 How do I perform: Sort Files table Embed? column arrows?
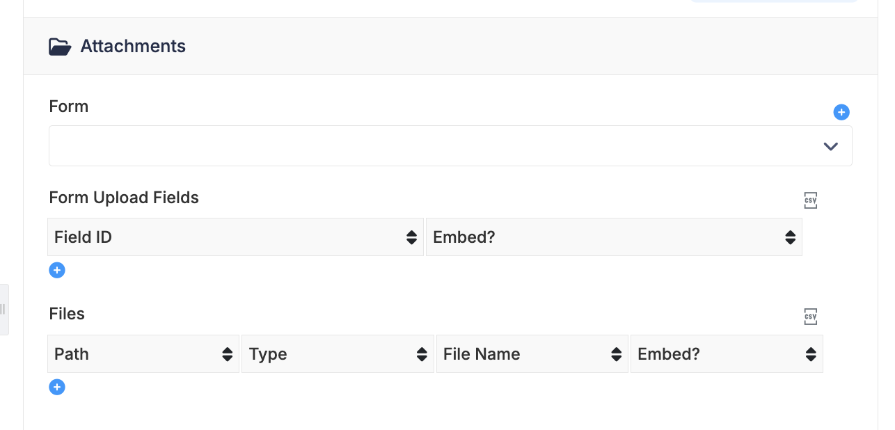[811, 354]
